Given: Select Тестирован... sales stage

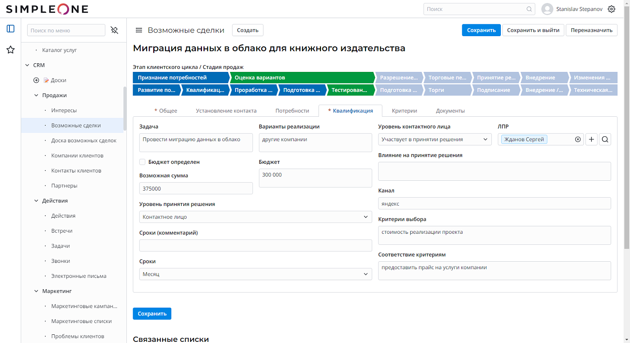Looking at the screenshot, I should pos(350,90).
